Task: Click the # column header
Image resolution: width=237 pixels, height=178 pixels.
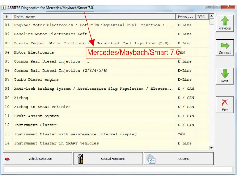Action: [8, 17]
